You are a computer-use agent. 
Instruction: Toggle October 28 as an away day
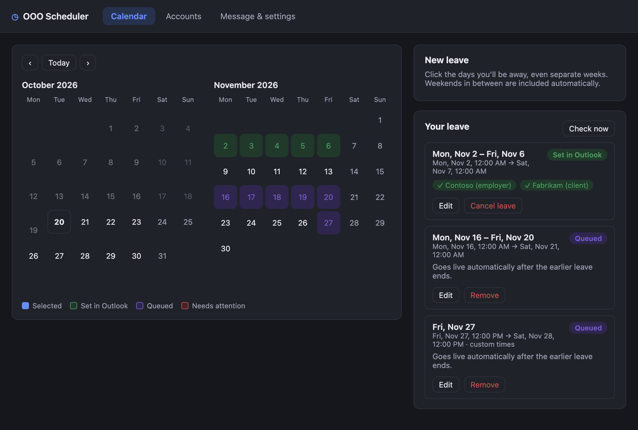pyautogui.click(x=85, y=256)
